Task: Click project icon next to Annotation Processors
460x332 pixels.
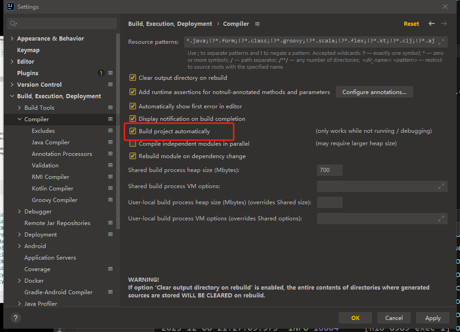Action: [110, 154]
